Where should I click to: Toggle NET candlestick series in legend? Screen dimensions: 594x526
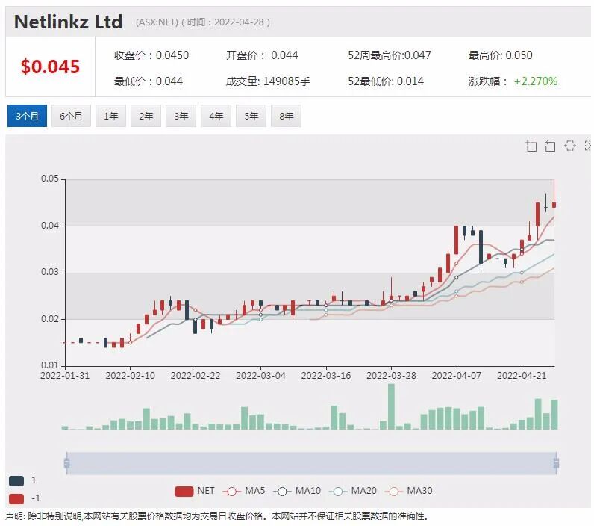195,491
